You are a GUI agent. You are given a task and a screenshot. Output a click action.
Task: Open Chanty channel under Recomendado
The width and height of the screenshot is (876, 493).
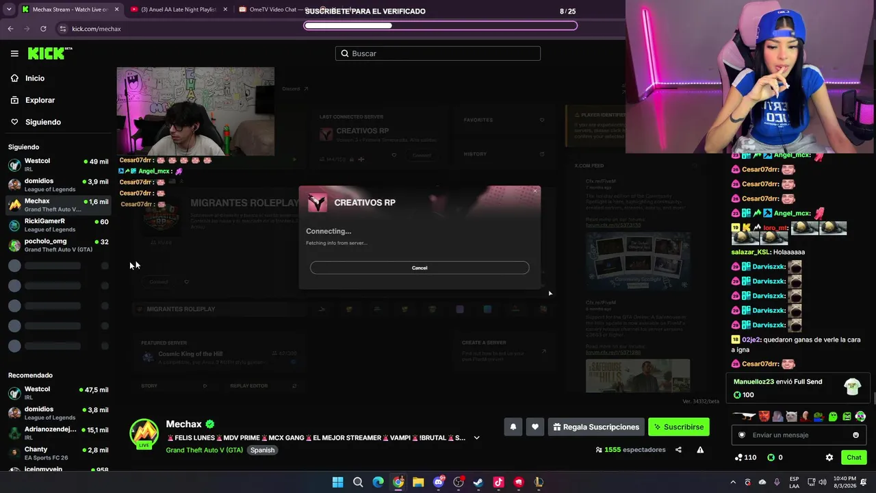[58, 453]
